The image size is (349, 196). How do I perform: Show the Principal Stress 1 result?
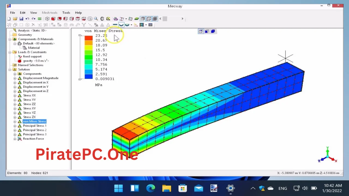pos(35,126)
